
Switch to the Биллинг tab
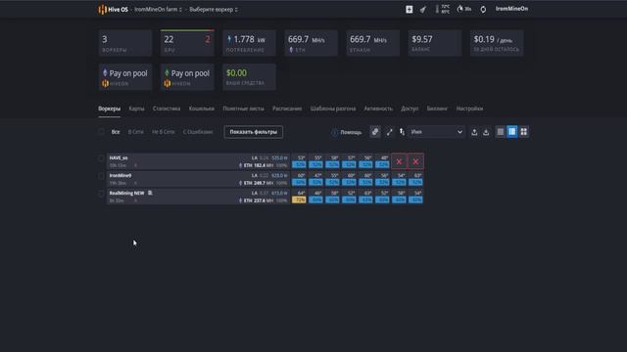[437, 109]
